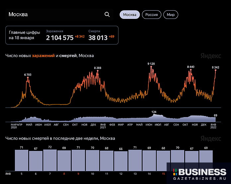Click the 8 342 latest data point
Viewport: 231px width, 184px height.
pos(215,70)
